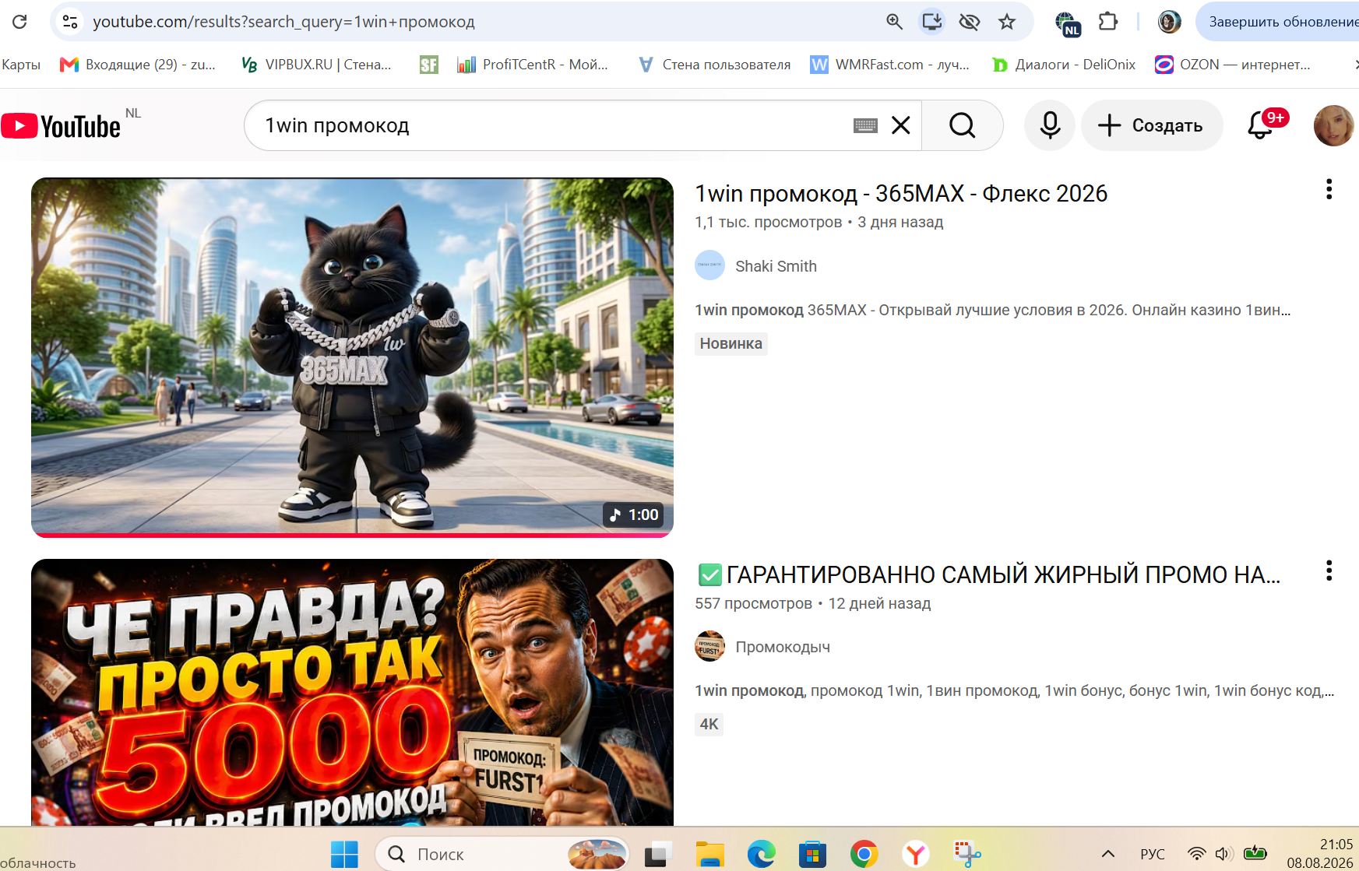1359x871 pixels.
Task: Click the install app icon in address bar
Action: (931, 22)
